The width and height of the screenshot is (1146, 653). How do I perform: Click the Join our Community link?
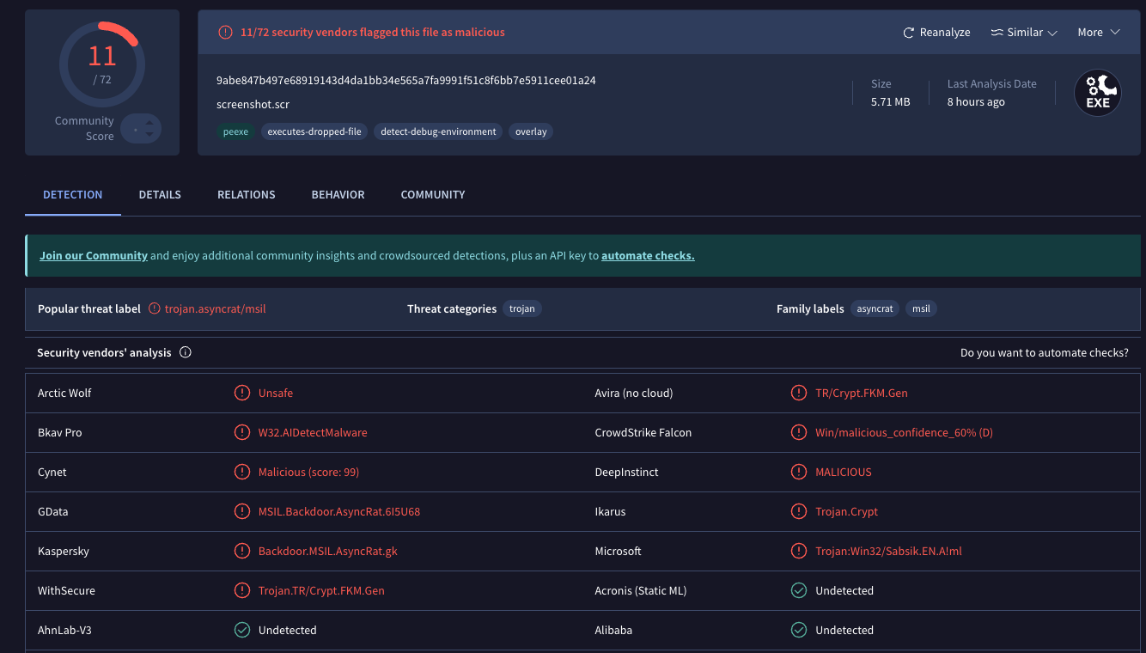[94, 256]
